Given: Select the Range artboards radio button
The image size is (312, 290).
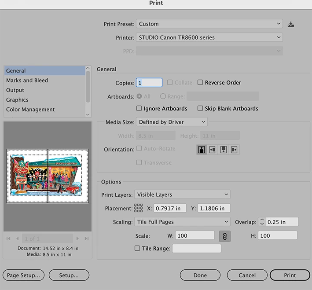Looking at the screenshot, I should (x=163, y=96).
